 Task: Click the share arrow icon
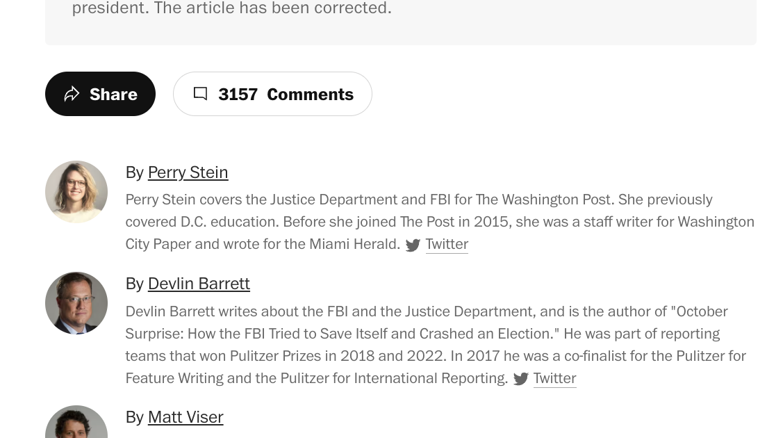[x=72, y=94]
